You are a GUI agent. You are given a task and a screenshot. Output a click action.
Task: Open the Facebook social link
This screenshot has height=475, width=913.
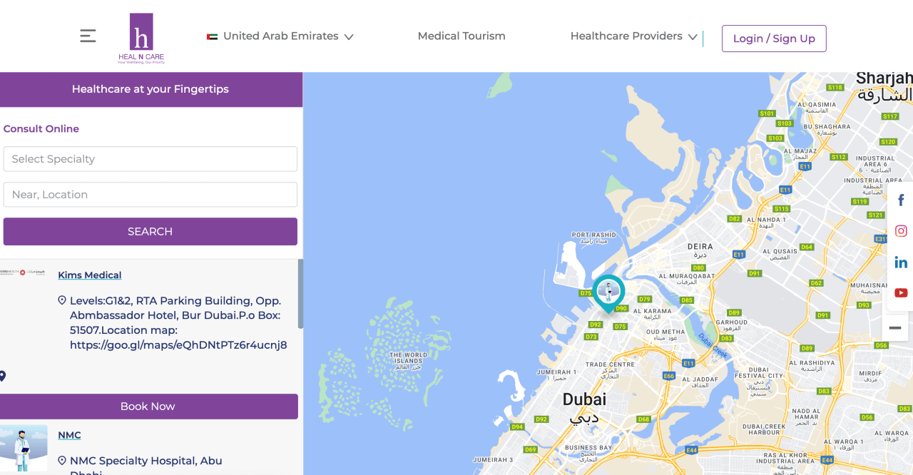(901, 200)
